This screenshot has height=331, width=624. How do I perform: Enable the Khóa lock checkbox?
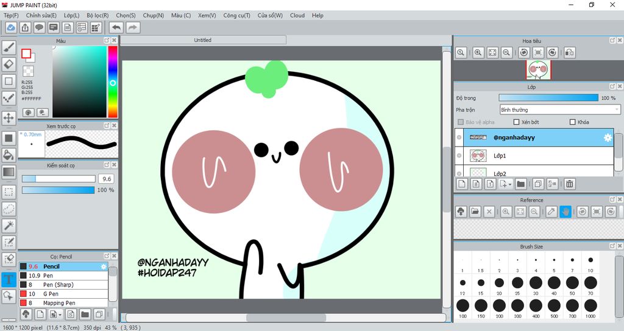tap(573, 122)
